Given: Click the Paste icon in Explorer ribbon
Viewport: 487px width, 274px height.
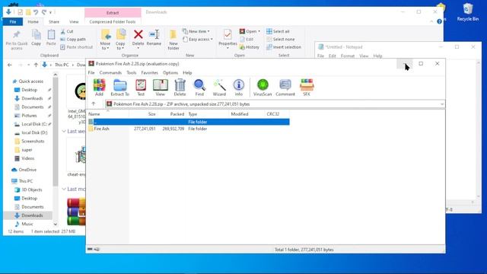Looking at the screenshot, I should [51, 38].
